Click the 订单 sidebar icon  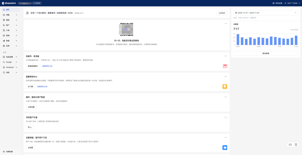(x=4, y=30)
